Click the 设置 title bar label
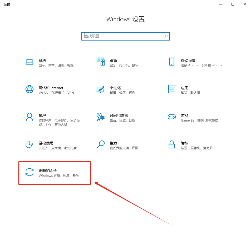Screen dimensions: 251x241 coord(7,4)
